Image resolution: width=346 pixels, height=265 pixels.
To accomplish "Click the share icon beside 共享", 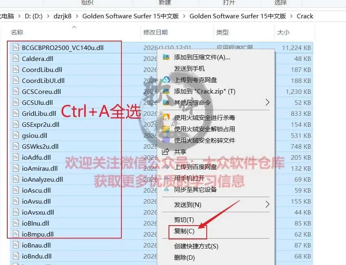I will 166,152.
